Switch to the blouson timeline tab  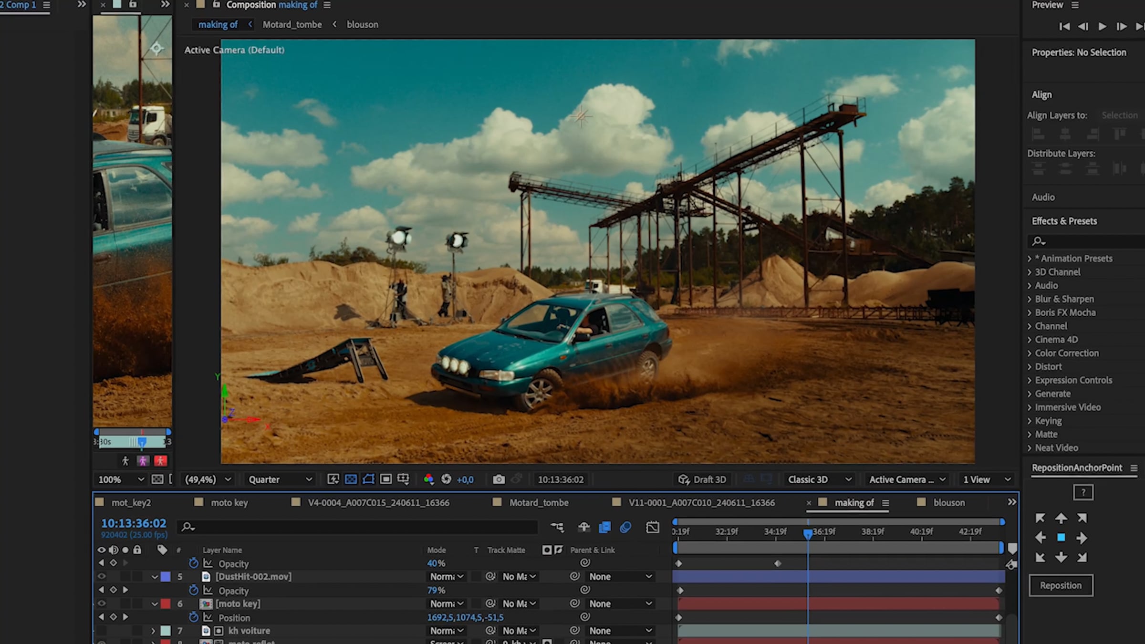[948, 503]
